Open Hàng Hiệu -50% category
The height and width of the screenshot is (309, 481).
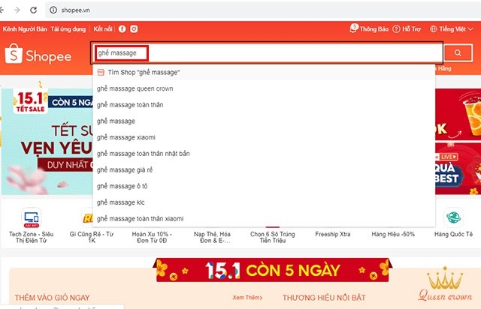(x=393, y=234)
